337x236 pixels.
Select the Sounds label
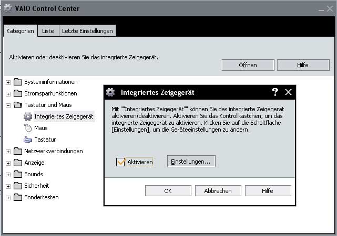click(34, 174)
